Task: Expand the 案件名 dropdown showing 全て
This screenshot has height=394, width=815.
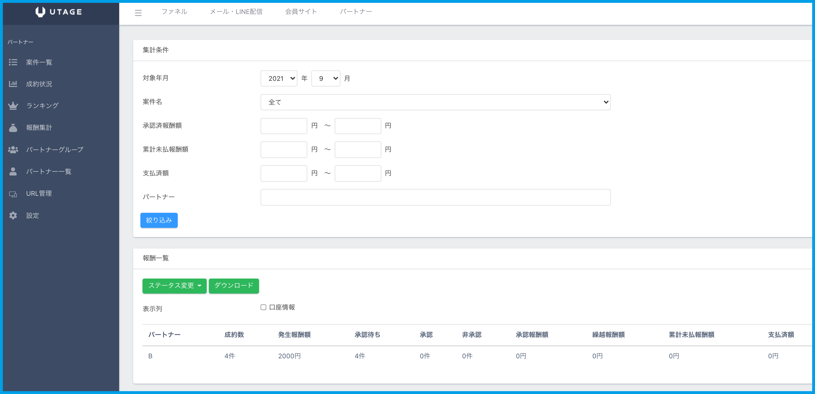Action: [x=435, y=102]
